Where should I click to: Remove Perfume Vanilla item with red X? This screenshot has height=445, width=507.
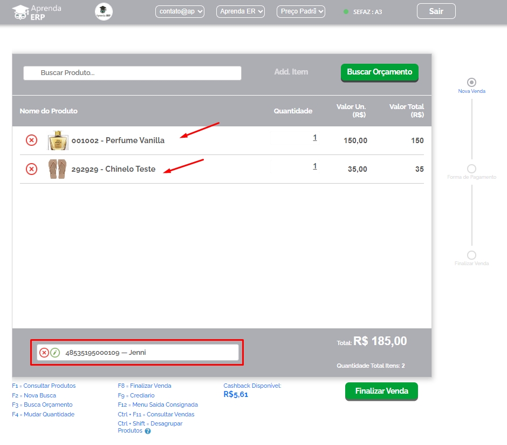(32, 140)
